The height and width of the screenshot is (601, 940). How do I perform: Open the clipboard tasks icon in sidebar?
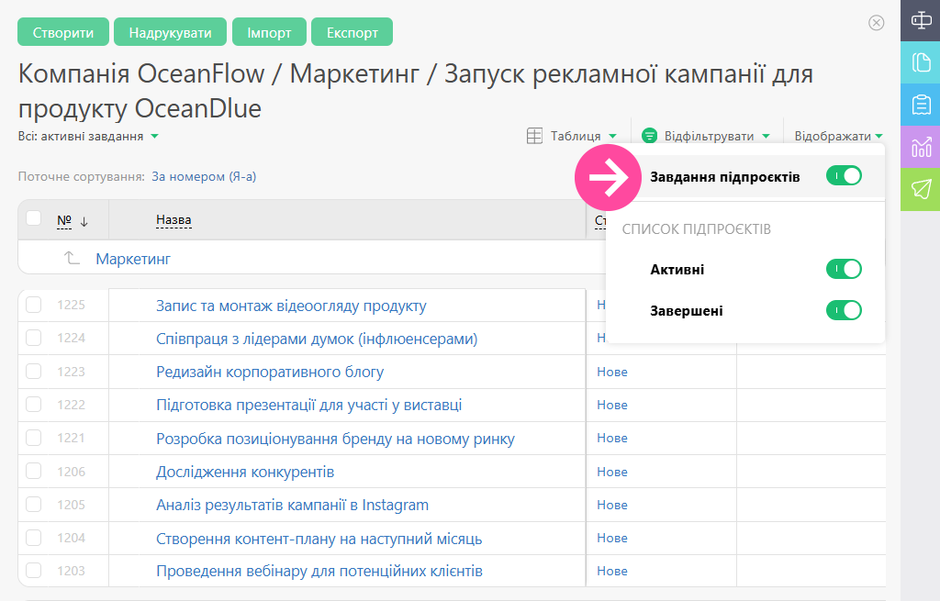[x=921, y=105]
